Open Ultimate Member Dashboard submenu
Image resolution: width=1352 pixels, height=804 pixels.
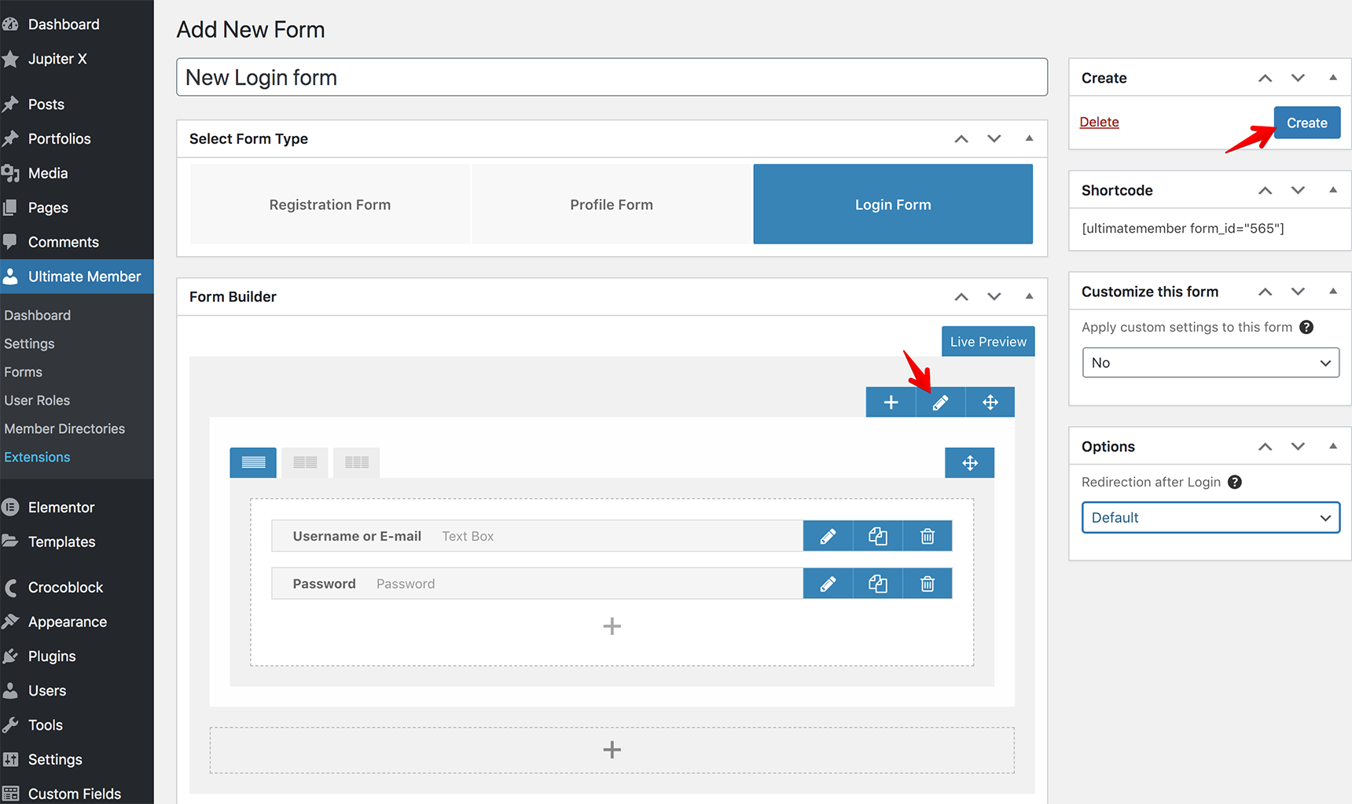tap(37, 315)
